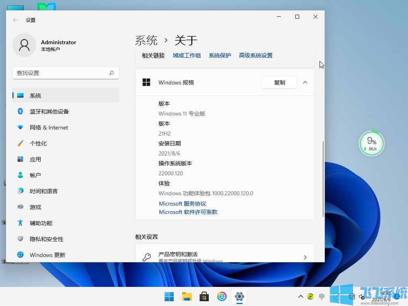Collapse the Windows 规格 section
408x306 pixels.
(x=306, y=82)
